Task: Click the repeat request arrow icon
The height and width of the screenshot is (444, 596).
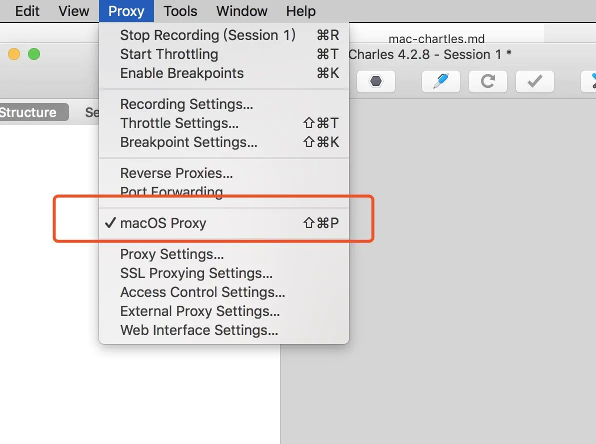Action: point(488,81)
